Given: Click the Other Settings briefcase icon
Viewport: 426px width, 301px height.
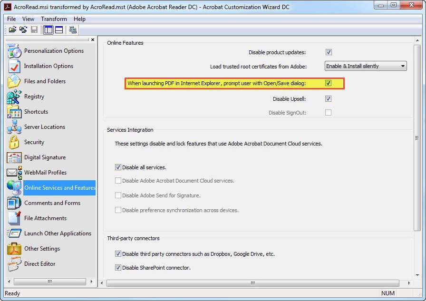Looking at the screenshot, I should click(x=14, y=249).
